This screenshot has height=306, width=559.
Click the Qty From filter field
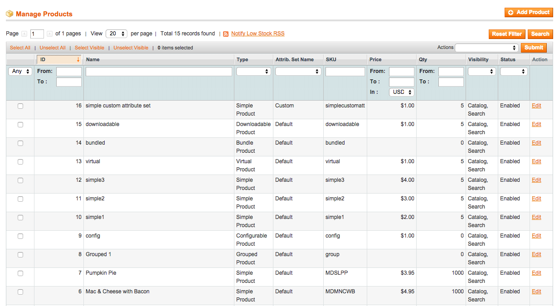[451, 72]
